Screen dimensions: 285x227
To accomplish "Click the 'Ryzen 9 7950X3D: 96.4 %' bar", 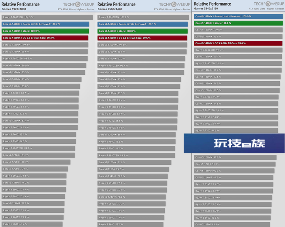I will (141, 66).
